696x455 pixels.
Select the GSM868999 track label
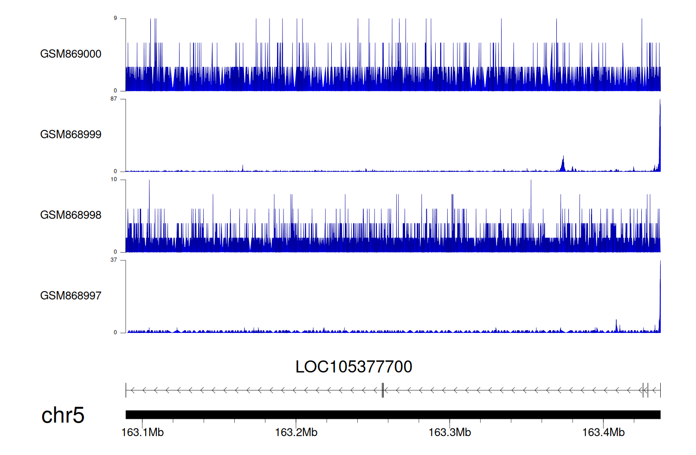click(x=71, y=135)
